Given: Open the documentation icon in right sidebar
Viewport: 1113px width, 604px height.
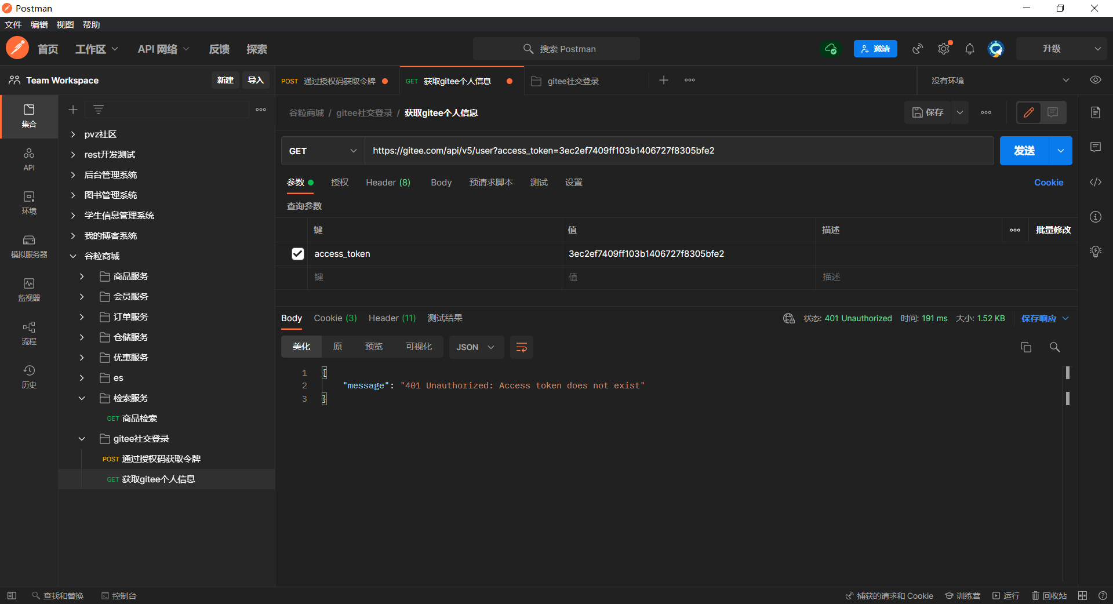Looking at the screenshot, I should 1096,112.
